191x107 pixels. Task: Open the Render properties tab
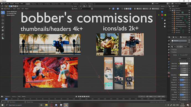[169, 44]
